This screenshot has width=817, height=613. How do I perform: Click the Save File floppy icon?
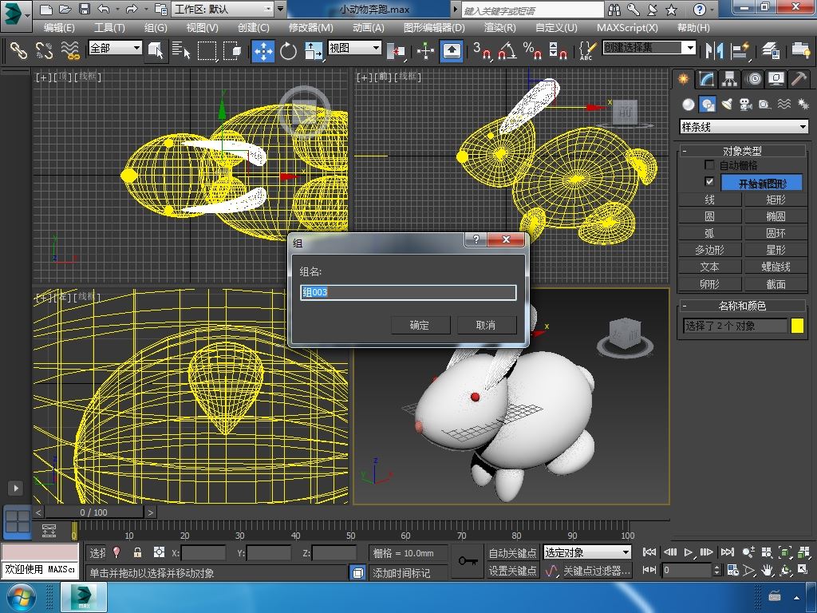click(85, 9)
